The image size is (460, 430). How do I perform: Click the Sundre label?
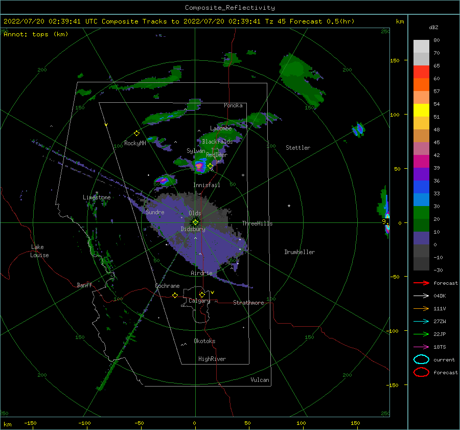coord(155,212)
